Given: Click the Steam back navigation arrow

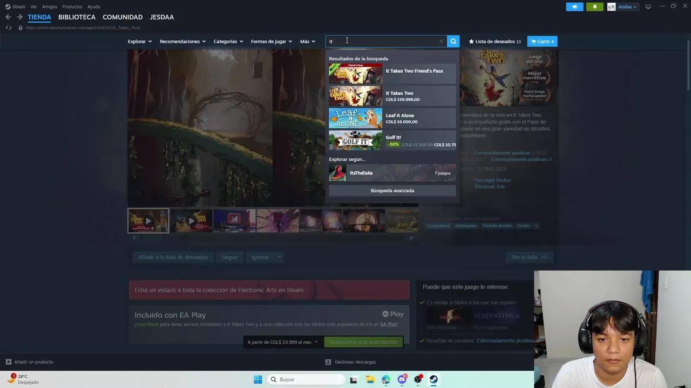Looking at the screenshot, I should [8, 17].
